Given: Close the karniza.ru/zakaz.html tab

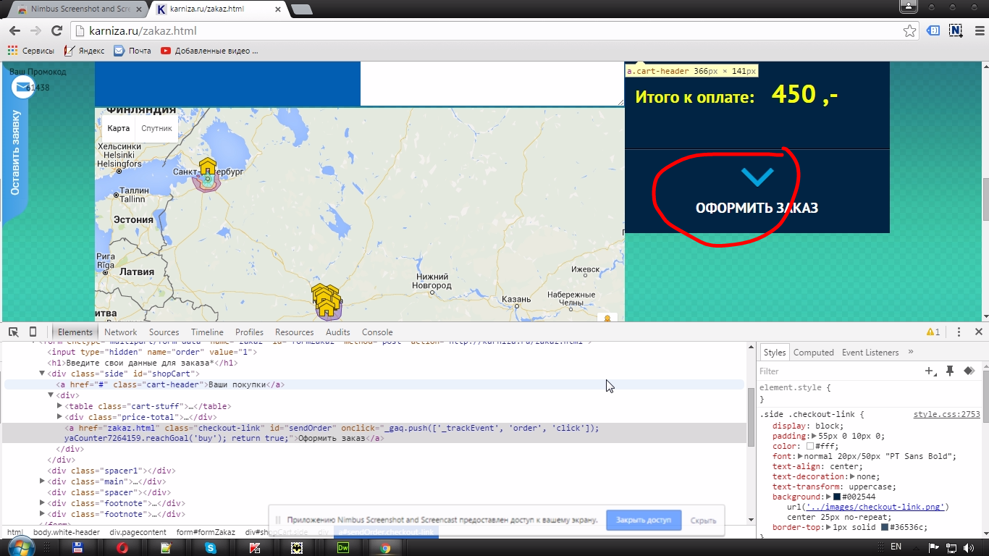Looking at the screenshot, I should (279, 9).
